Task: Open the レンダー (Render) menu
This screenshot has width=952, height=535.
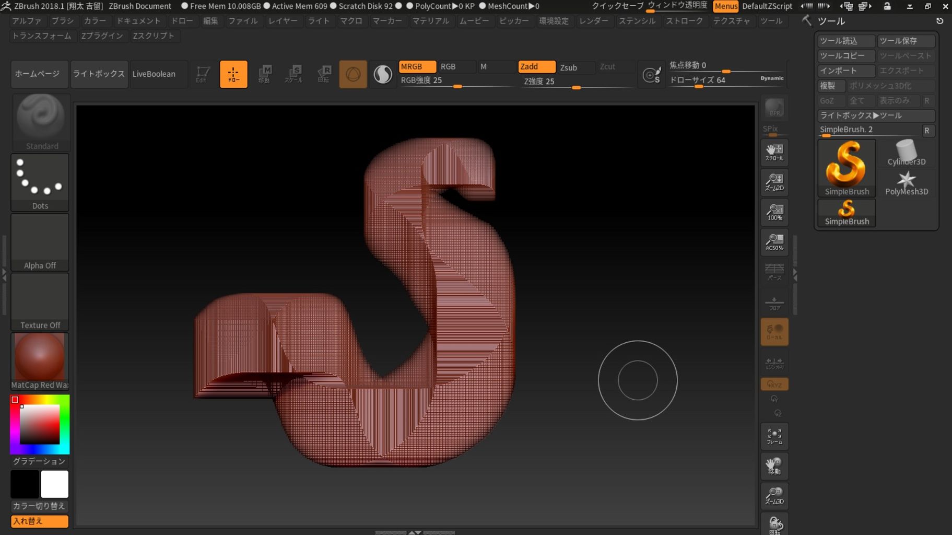Action: click(594, 21)
